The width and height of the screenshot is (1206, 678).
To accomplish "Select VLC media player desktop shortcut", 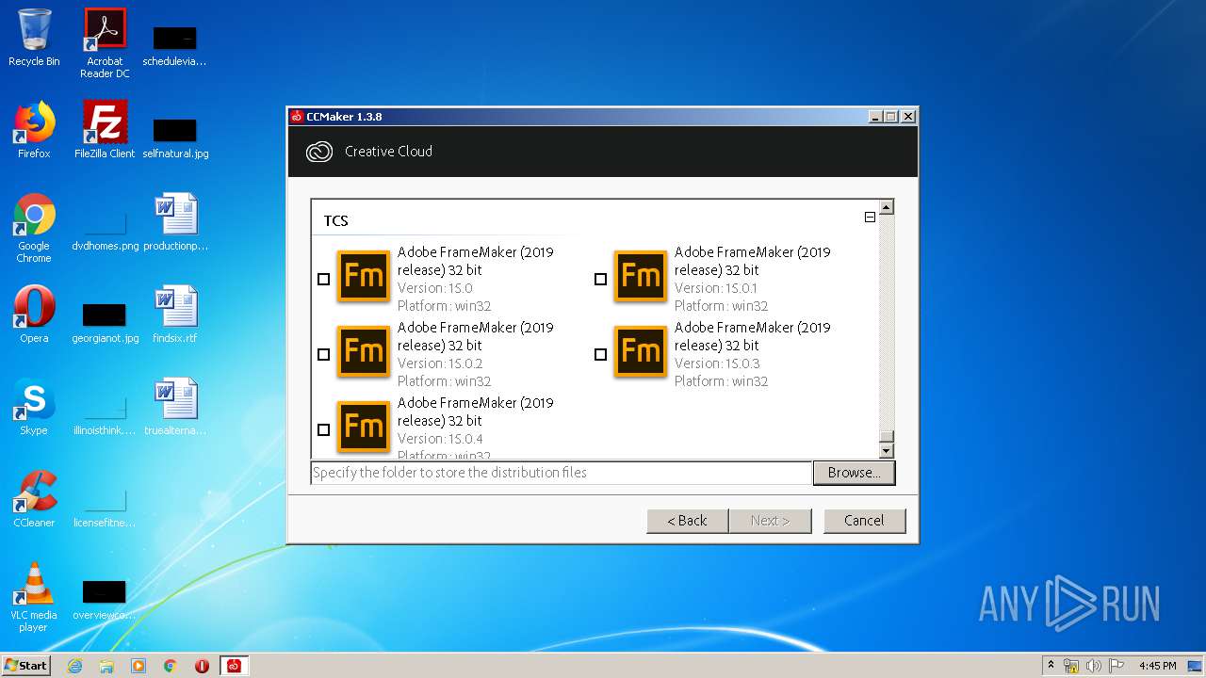I will coord(34,597).
